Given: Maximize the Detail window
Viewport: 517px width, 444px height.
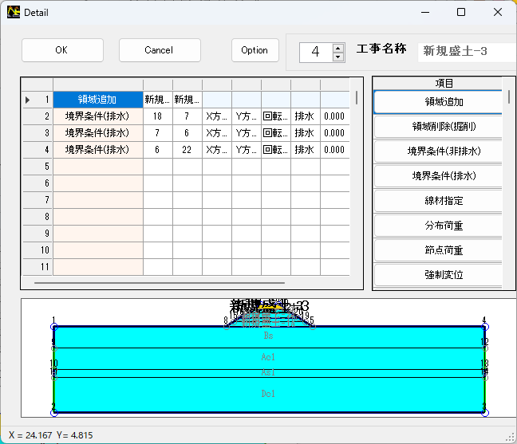Looking at the screenshot, I should click(x=461, y=12).
